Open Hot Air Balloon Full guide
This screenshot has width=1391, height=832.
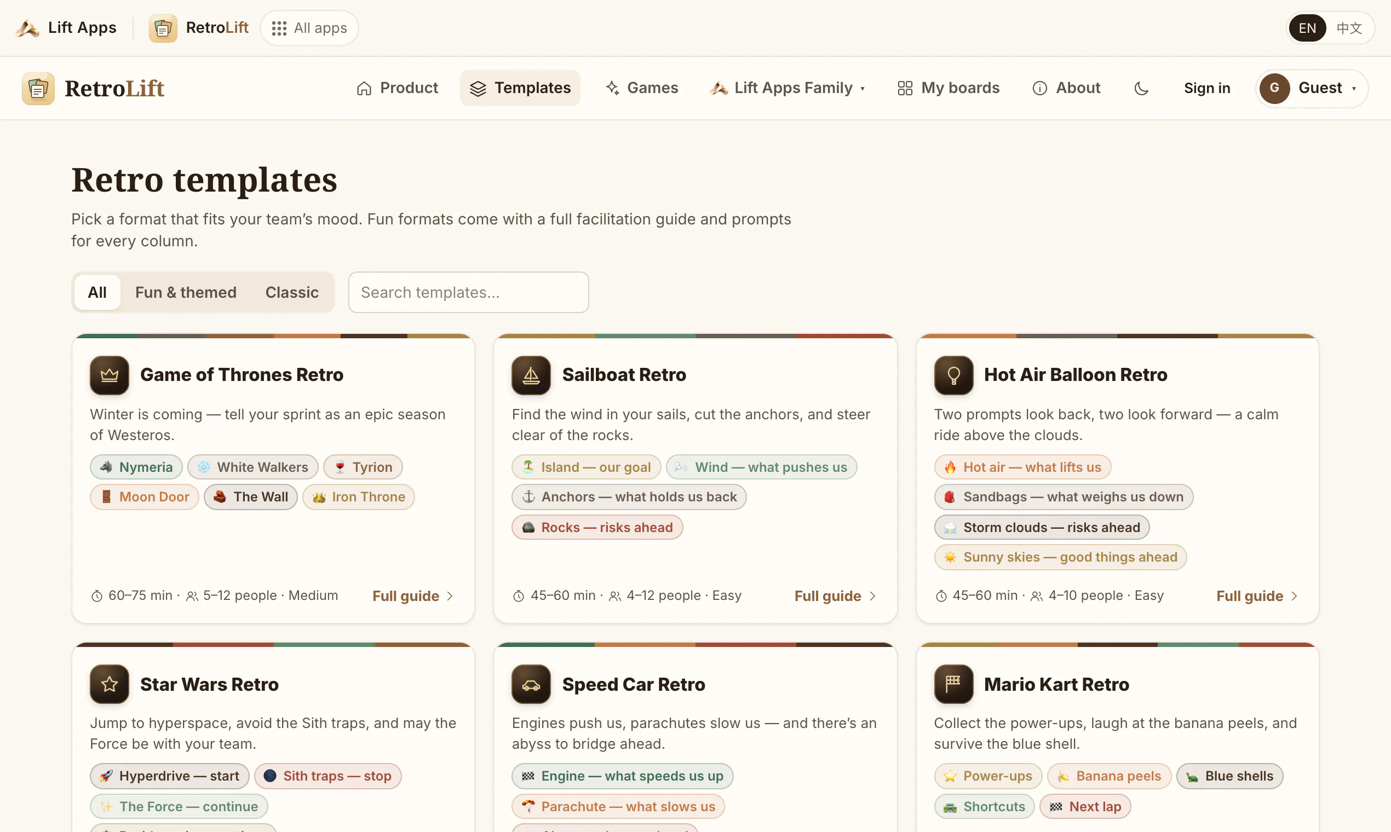(1257, 596)
